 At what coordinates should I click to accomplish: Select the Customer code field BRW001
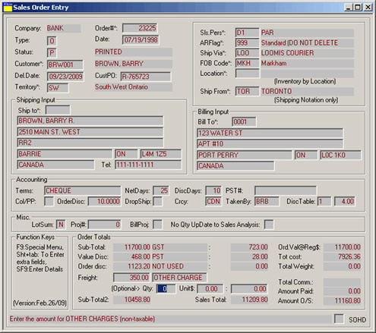(x=65, y=64)
